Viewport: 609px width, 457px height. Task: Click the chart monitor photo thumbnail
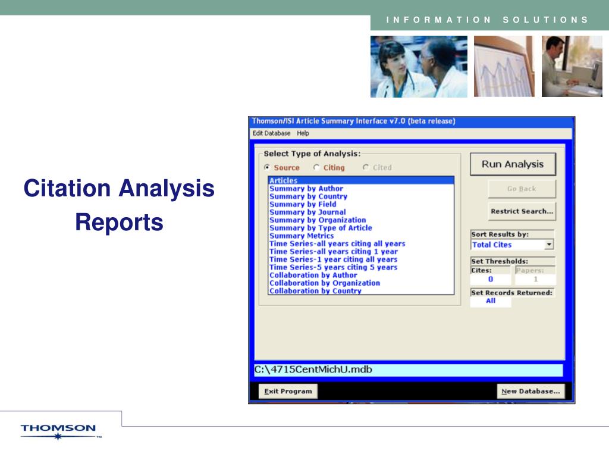504,67
